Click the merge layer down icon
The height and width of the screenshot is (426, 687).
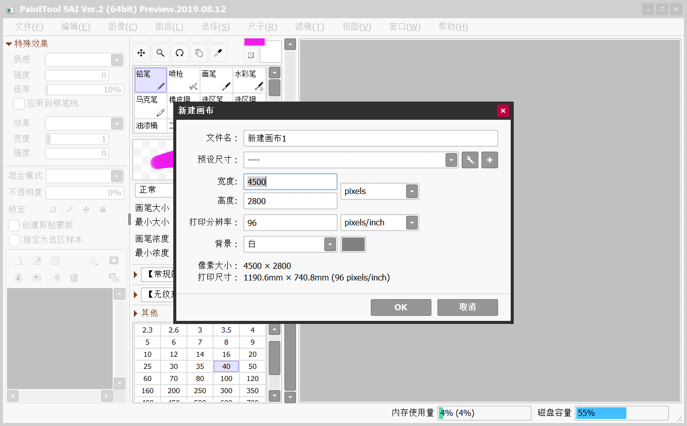(18, 277)
